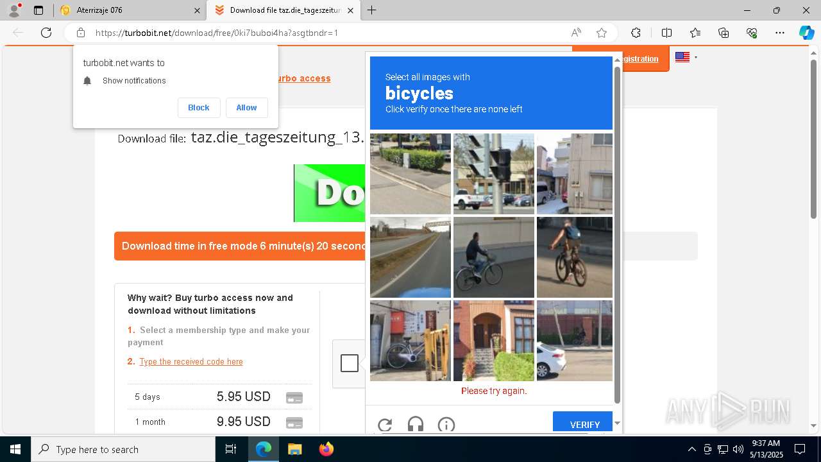Click the green Download banner
This screenshot has width=821, height=462.
(330, 193)
